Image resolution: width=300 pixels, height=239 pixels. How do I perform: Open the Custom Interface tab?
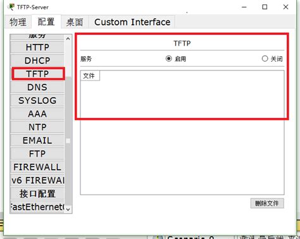tap(132, 22)
